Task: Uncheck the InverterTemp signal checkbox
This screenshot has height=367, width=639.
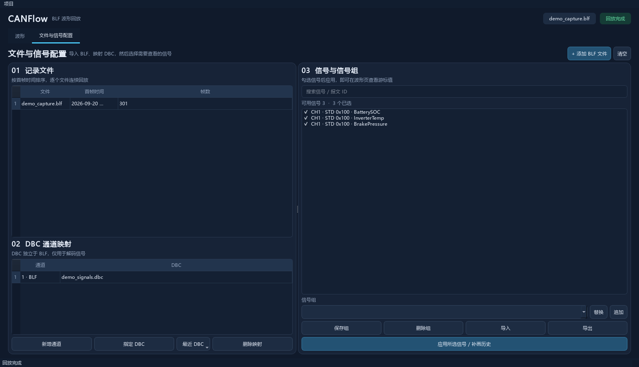Action: click(306, 118)
